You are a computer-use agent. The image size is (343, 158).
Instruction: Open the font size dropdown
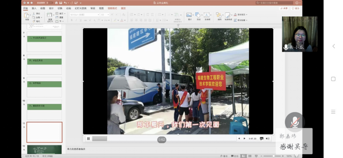click(108, 14)
